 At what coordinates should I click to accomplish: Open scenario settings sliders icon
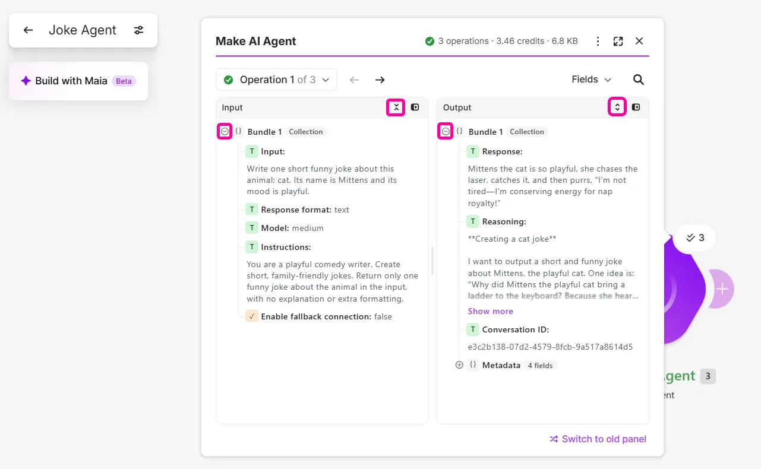pos(138,30)
